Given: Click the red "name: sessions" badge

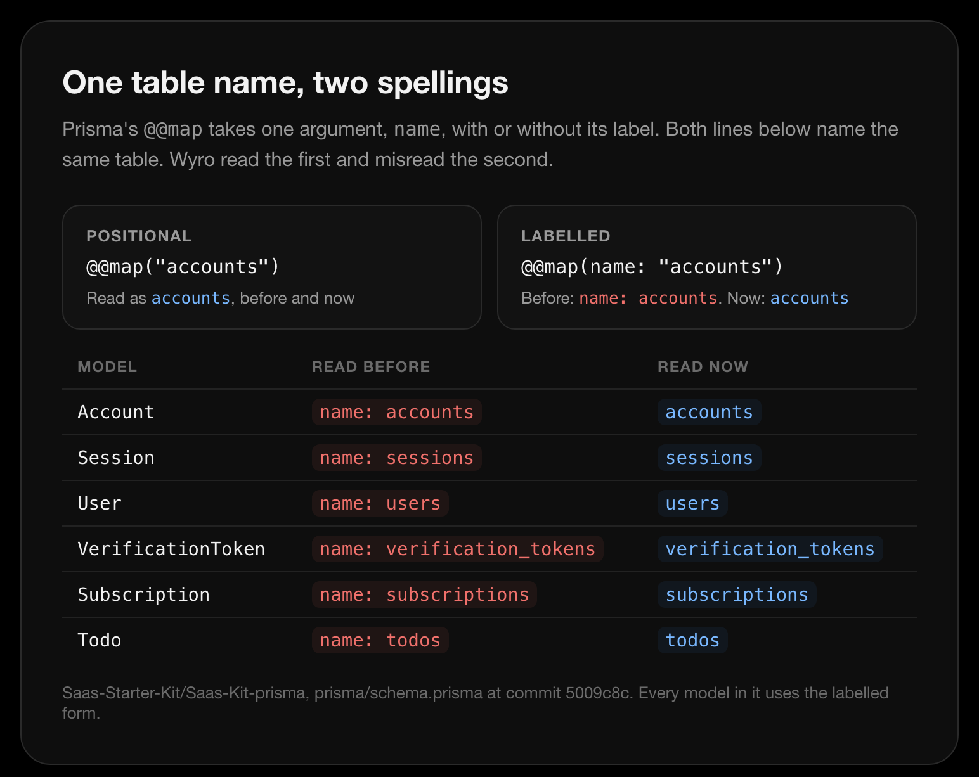Looking at the screenshot, I should tap(397, 458).
